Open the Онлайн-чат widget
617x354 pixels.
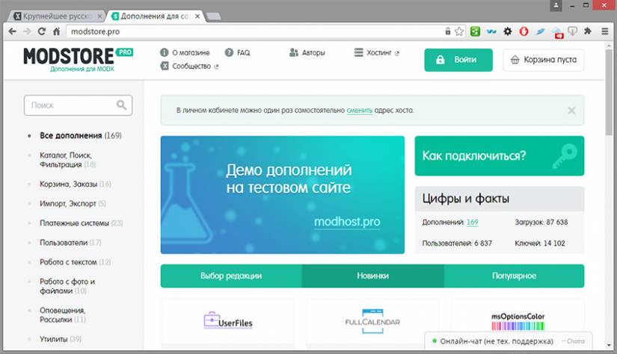point(508,341)
